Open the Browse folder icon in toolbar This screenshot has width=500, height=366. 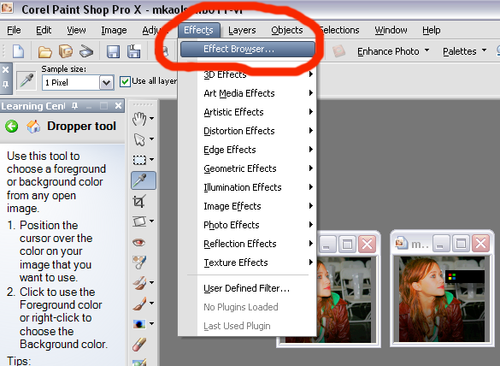click(x=66, y=51)
